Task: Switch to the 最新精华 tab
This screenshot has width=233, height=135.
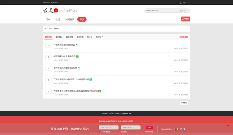Action: 59,37
